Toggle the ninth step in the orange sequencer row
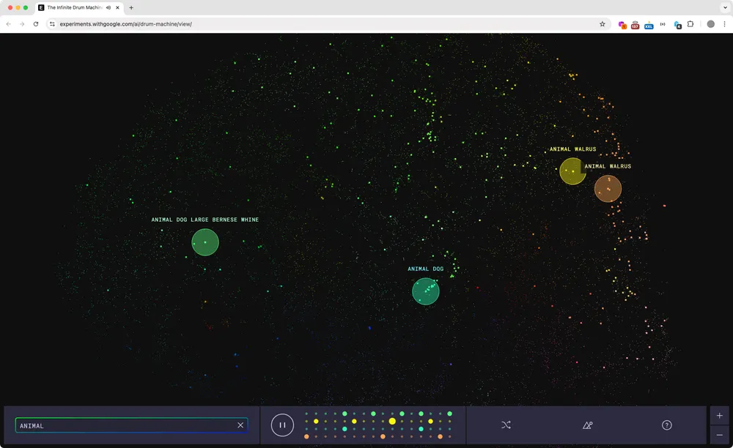The width and height of the screenshot is (733, 448). [383, 437]
